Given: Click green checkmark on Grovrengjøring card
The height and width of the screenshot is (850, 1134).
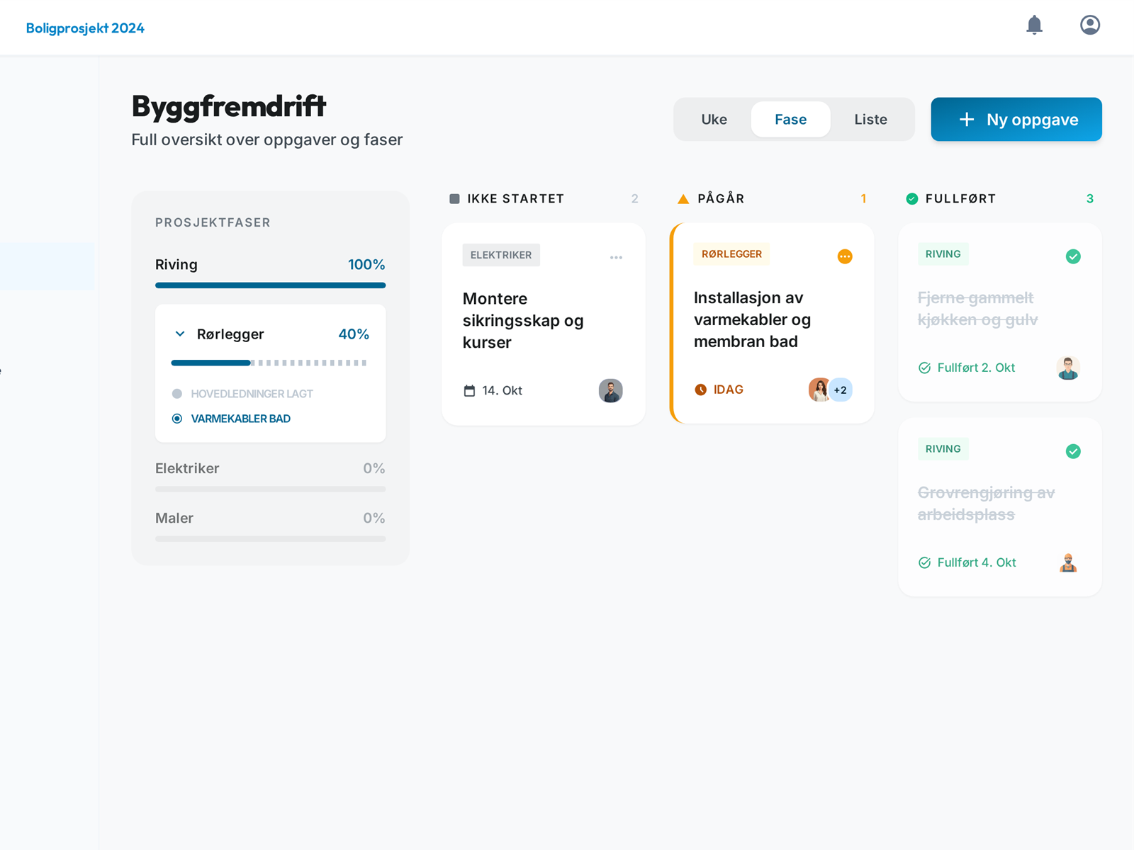Looking at the screenshot, I should (x=1073, y=451).
